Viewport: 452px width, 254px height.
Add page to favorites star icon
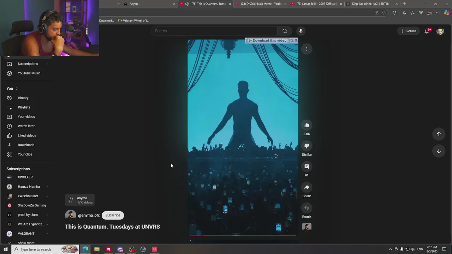pyautogui.click(x=384, y=13)
